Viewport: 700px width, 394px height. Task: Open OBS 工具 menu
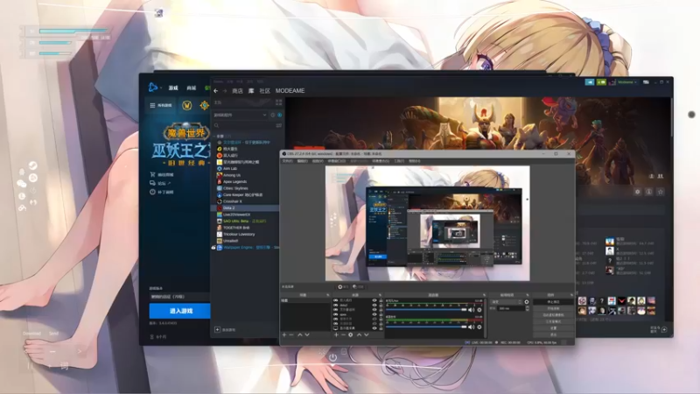coord(399,161)
